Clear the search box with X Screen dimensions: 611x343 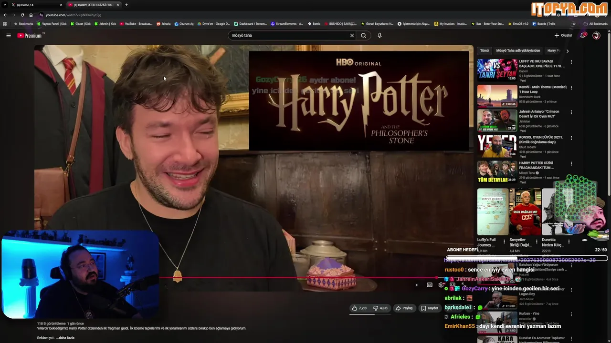(x=352, y=35)
